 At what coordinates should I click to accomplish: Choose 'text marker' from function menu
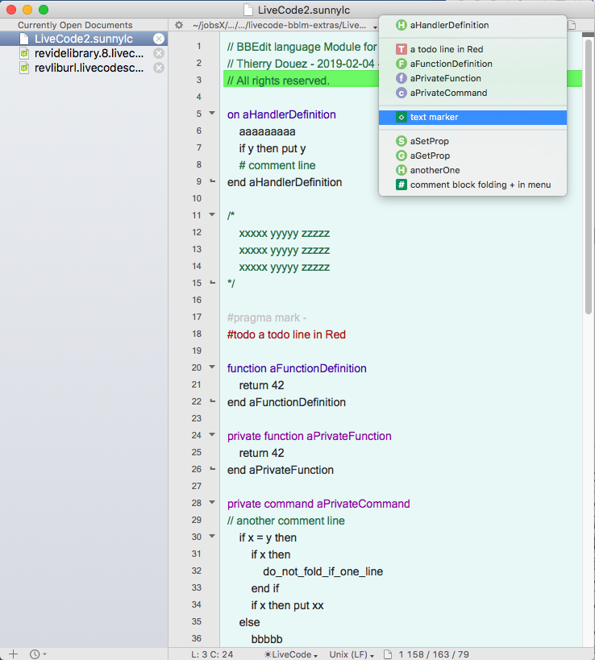pyautogui.click(x=434, y=118)
